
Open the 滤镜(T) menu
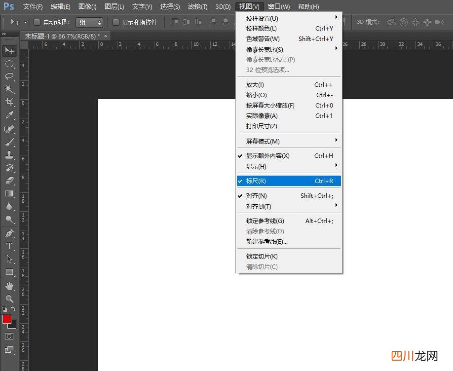pyautogui.click(x=197, y=6)
